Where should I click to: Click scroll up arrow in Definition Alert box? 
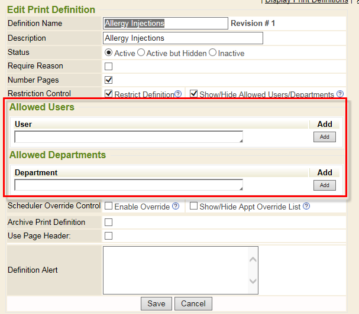click(253, 259)
